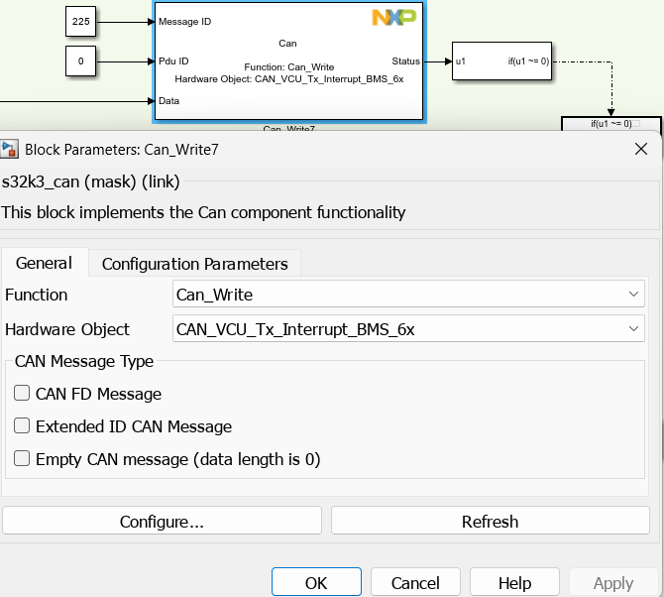Viewport: 664px width, 597px height.
Task: Click the Block Parameters dialog title icon
Action: tap(10, 150)
